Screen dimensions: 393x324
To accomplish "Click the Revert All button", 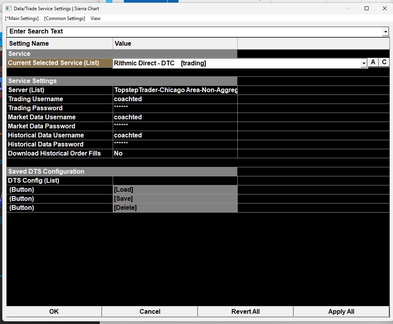I will [245, 311].
